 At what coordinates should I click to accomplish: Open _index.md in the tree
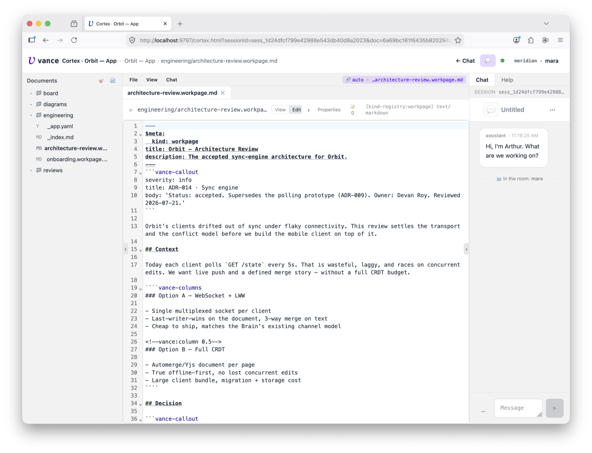60,137
